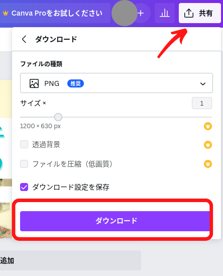The image size is (223, 276).
Task: Click the gray profile avatar circle
Action: 125,13
